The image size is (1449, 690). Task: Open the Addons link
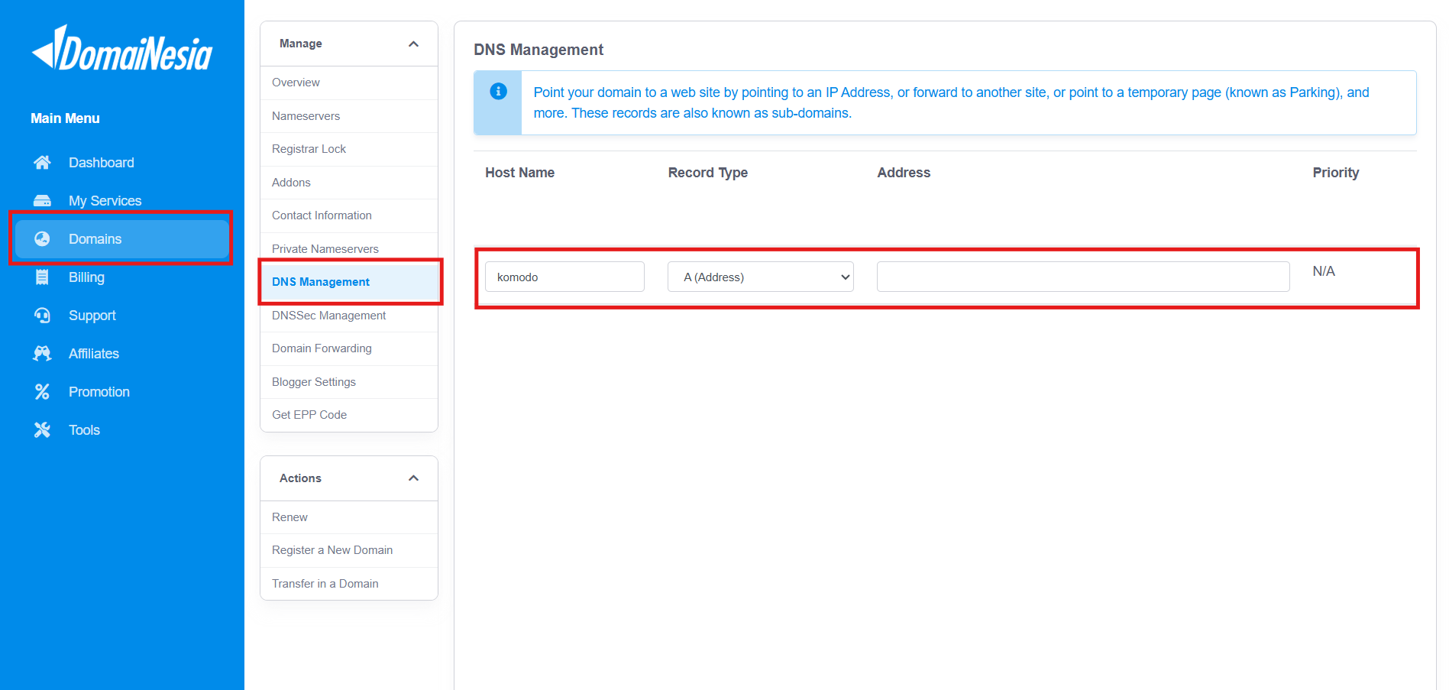[x=349, y=183]
